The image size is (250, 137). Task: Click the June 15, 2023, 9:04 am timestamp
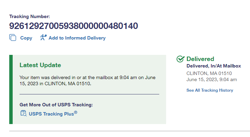(211, 80)
